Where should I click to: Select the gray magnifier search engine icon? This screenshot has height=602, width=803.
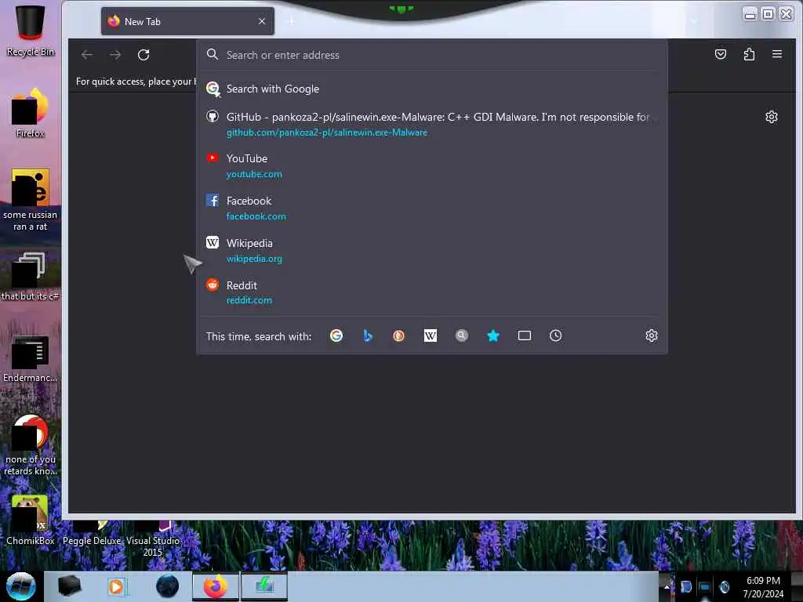click(461, 335)
